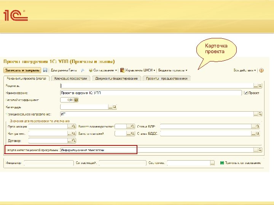The height and width of the screenshot is (205, 274).
Task: Click magnifier icon in Организация field
Action: click(x=74, y=126)
